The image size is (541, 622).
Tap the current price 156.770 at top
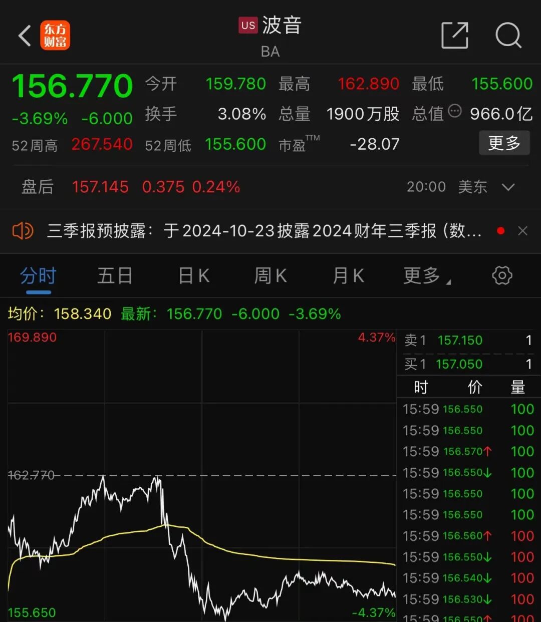73,86
